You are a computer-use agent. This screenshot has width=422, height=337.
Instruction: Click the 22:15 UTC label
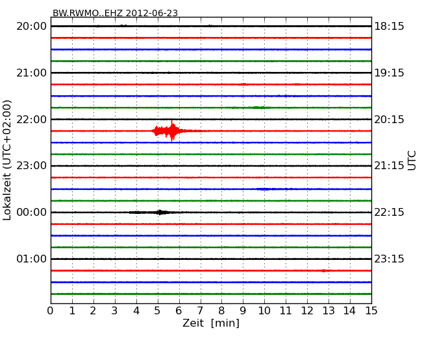[389, 213]
